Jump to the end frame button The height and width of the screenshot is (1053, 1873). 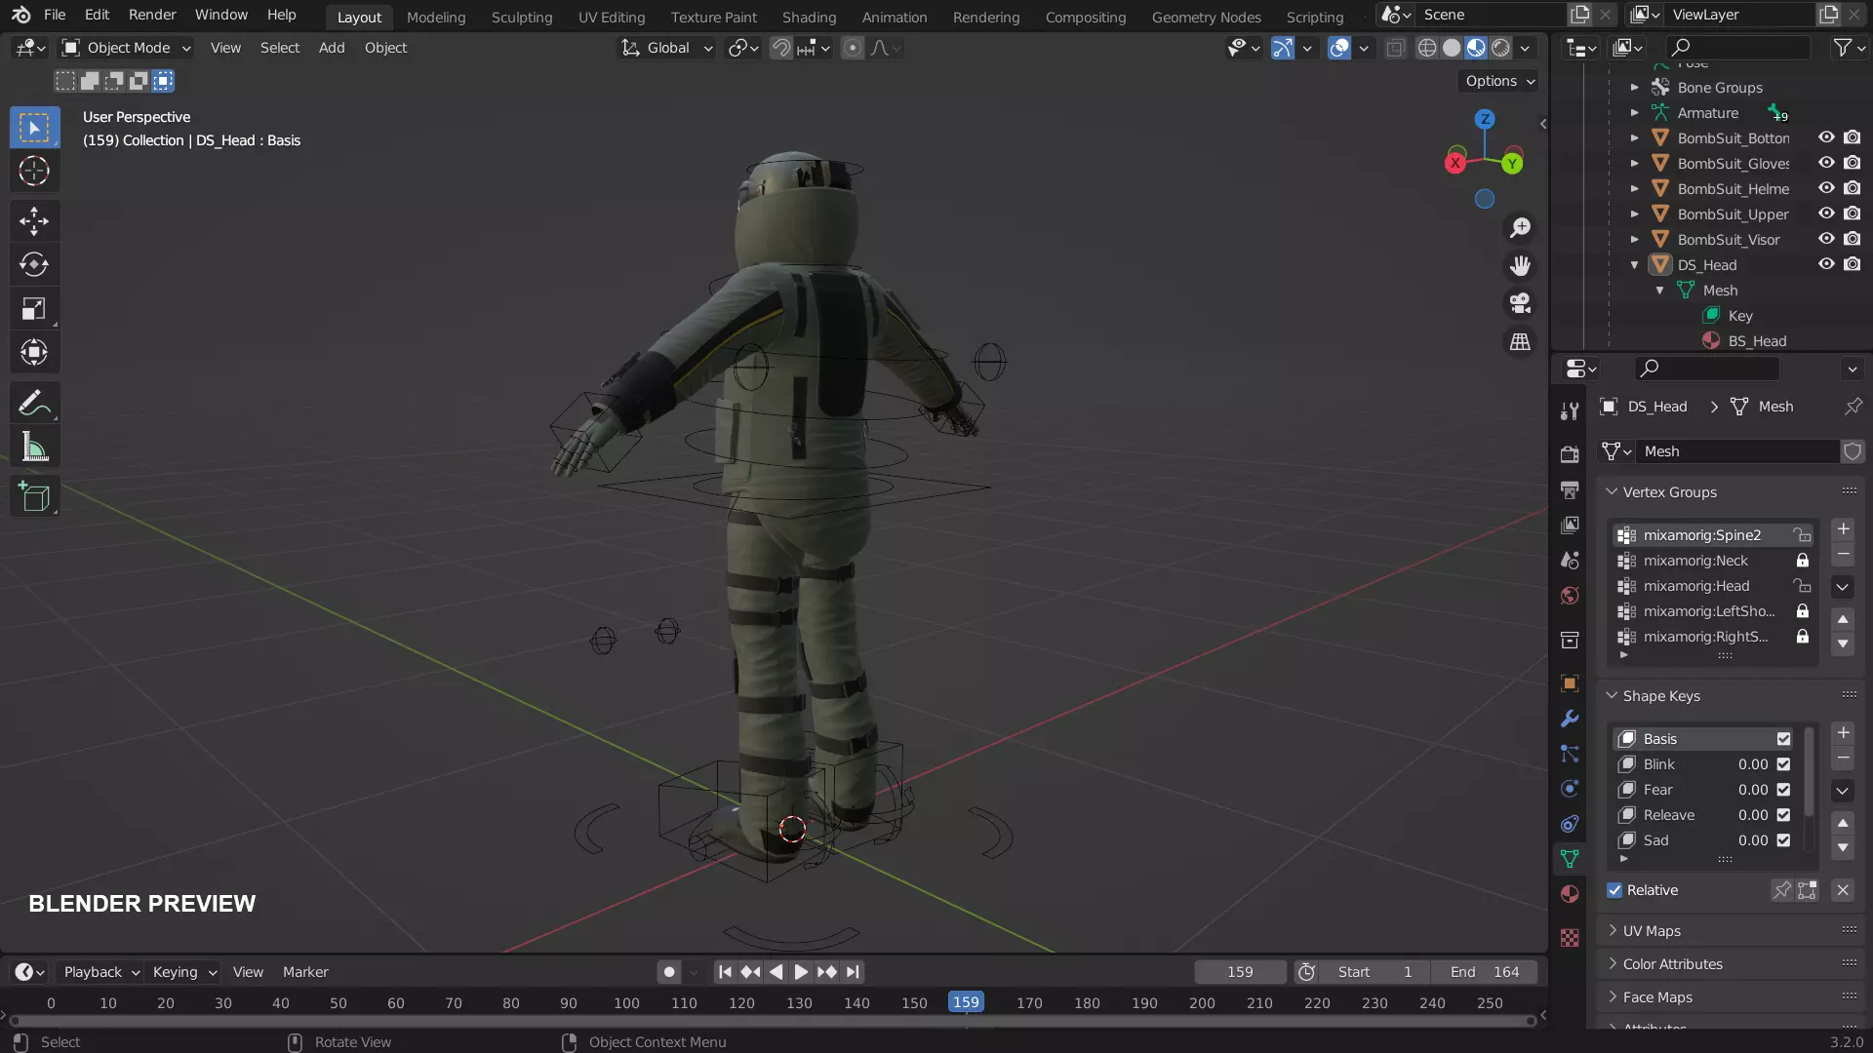pos(854,972)
